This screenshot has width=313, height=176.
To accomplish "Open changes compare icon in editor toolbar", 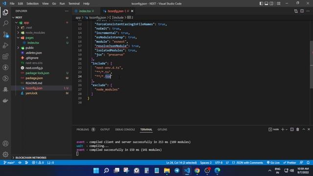I will tap(296, 11).
